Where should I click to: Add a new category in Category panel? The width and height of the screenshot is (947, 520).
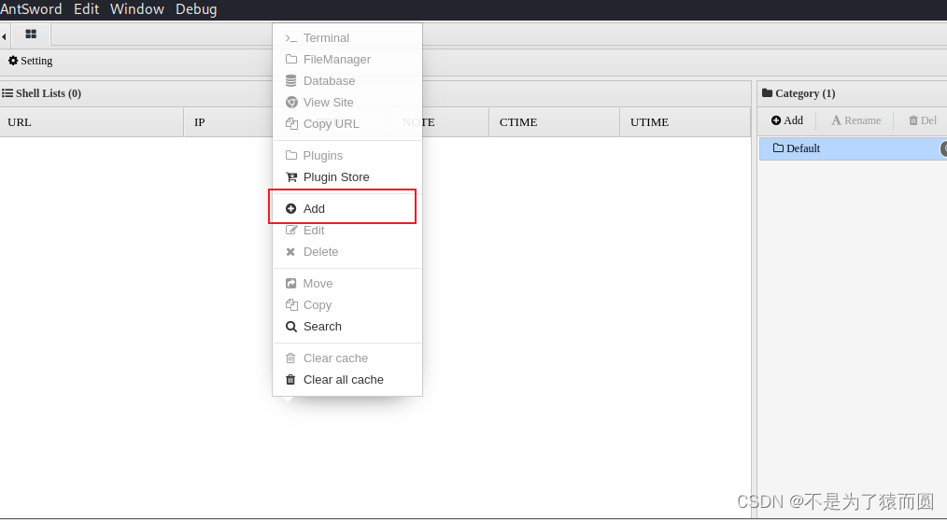[x=787, y=120]
